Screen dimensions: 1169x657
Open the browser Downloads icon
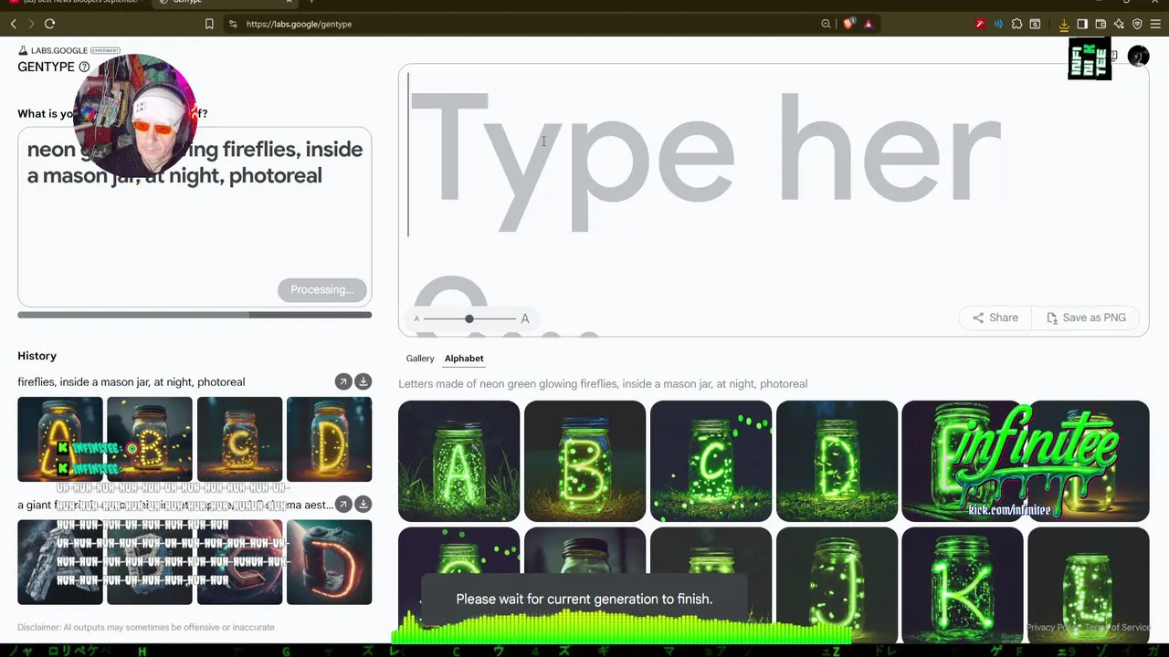pyautogui.click(x=1064, y=24)
